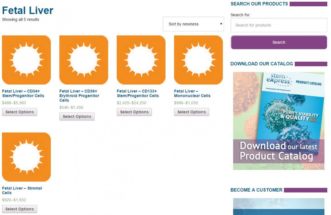
Task: Open Fetal Liver – CD133+ Stem/Progenitor Cells title link
Action: (138, 94)
